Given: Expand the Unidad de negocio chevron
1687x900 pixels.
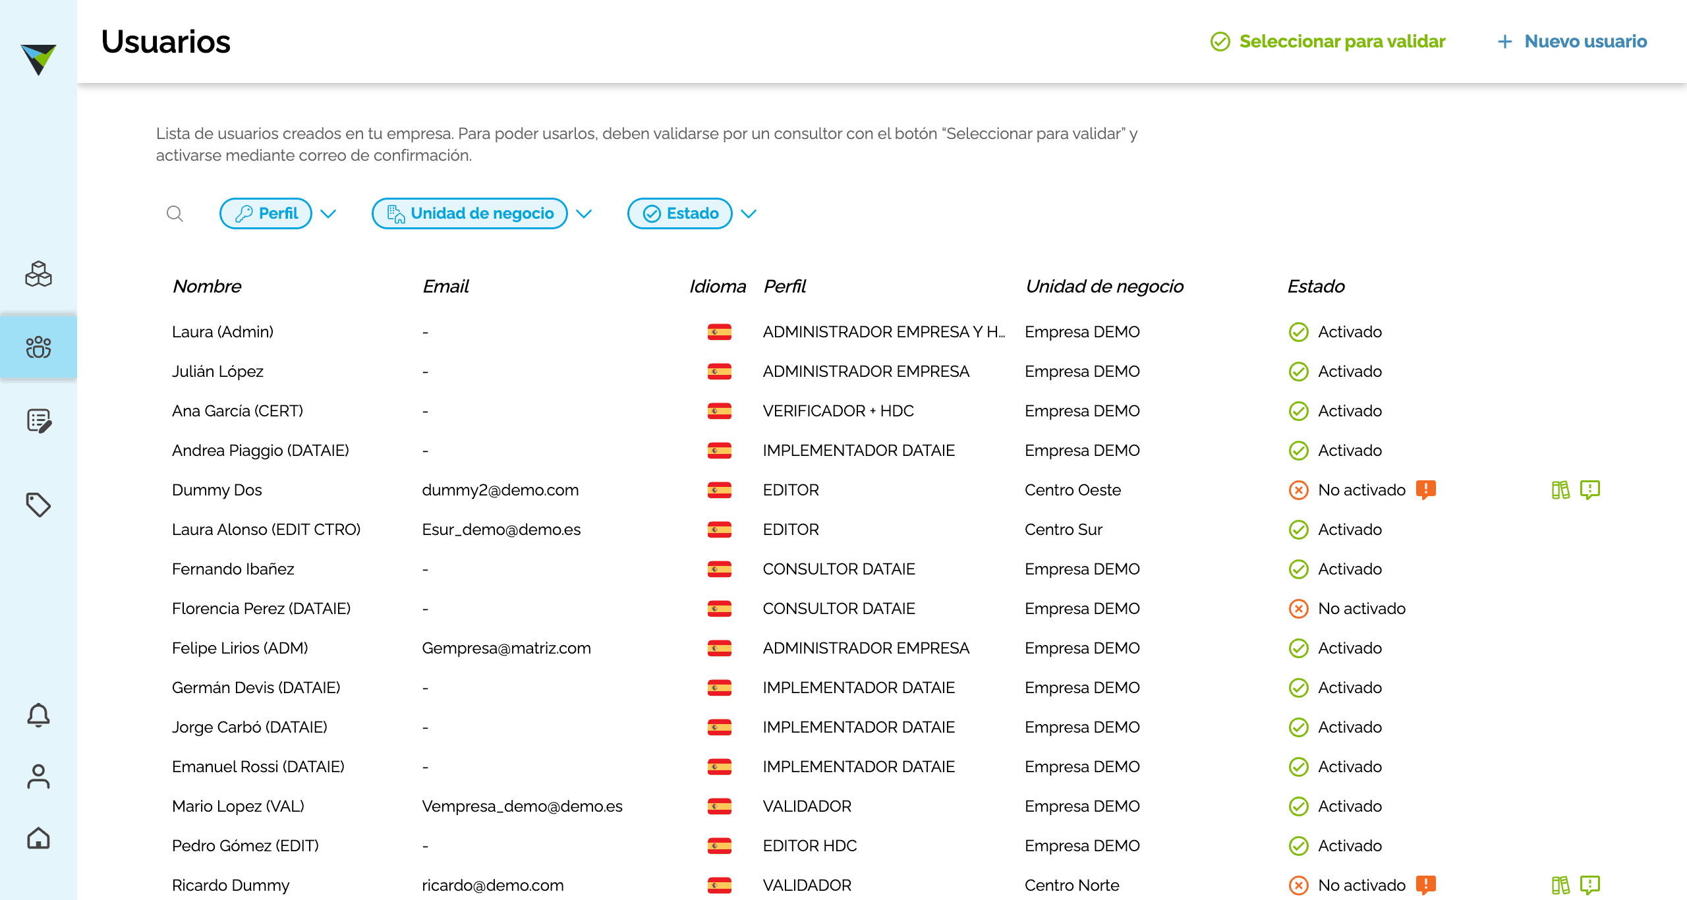Looking at the screenshot, I should [x=584, y=213].
